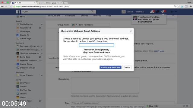Viewport: 193px width, 108px height.
Task: Open 'Wham Bam Instagra...' group in sidebar
Action: click(x=30, y=50)
